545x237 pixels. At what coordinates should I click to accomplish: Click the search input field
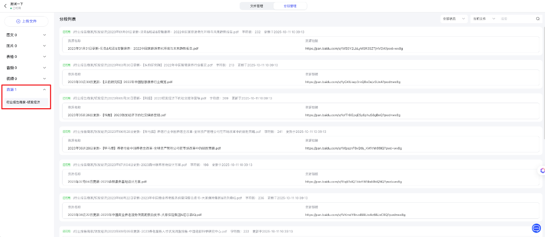point(516,19)
